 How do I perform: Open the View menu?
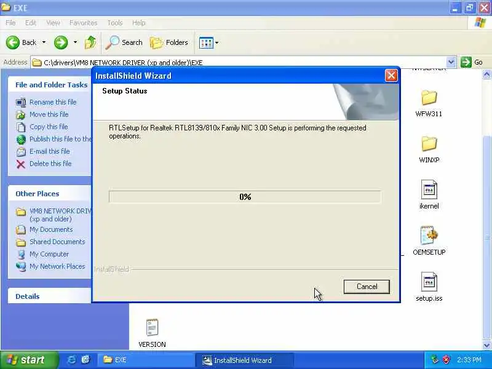coord(53,23)
